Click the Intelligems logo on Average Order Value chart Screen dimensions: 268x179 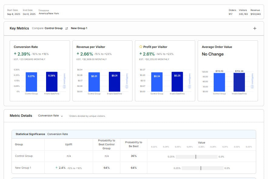(x=252, y=81)
